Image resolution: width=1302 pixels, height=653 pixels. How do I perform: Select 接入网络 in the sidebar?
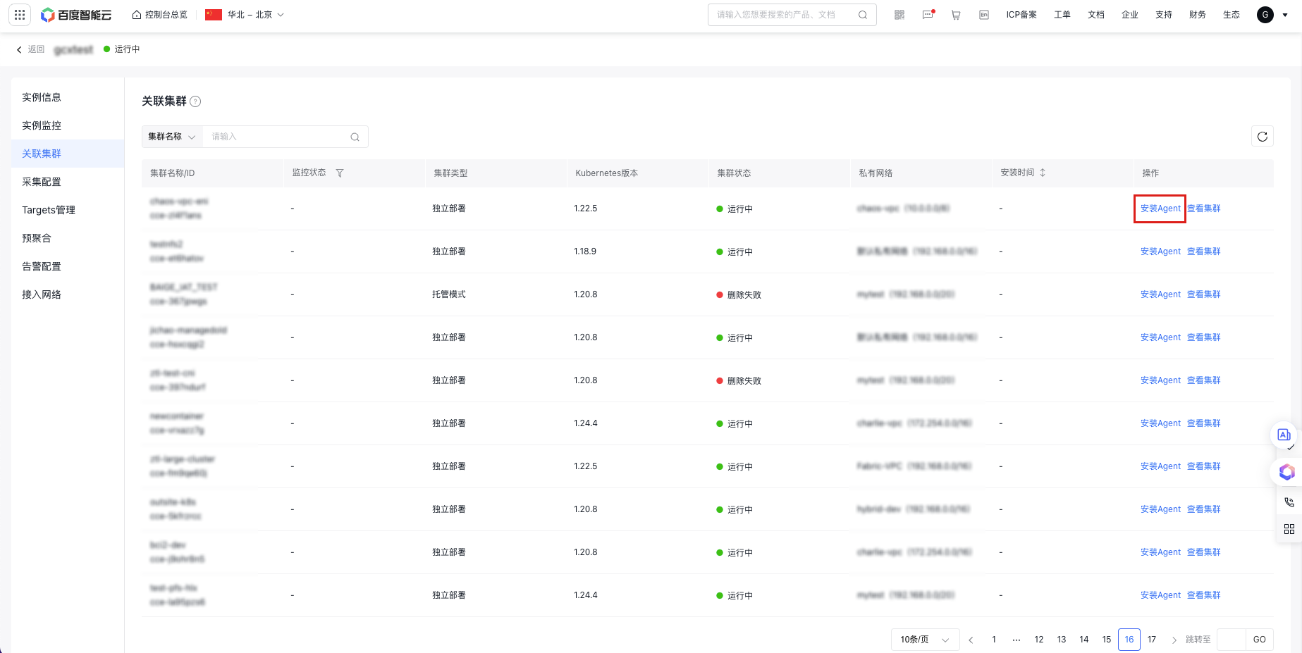tap(68, 294)
